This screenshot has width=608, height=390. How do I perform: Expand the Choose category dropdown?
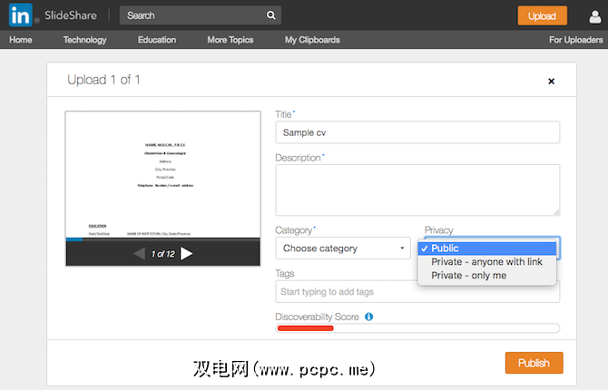pos(343,249)
